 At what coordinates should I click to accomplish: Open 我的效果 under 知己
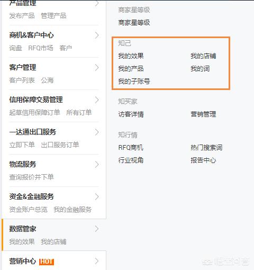131,56
